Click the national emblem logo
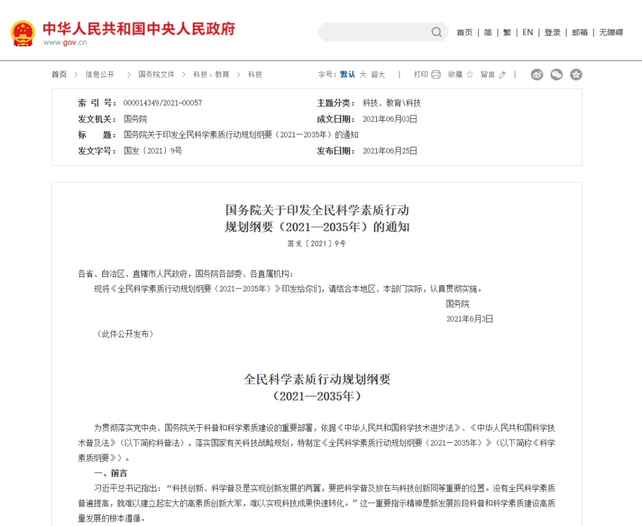The height and width of the screenshot is (526, 642). (x=23, y=33)
